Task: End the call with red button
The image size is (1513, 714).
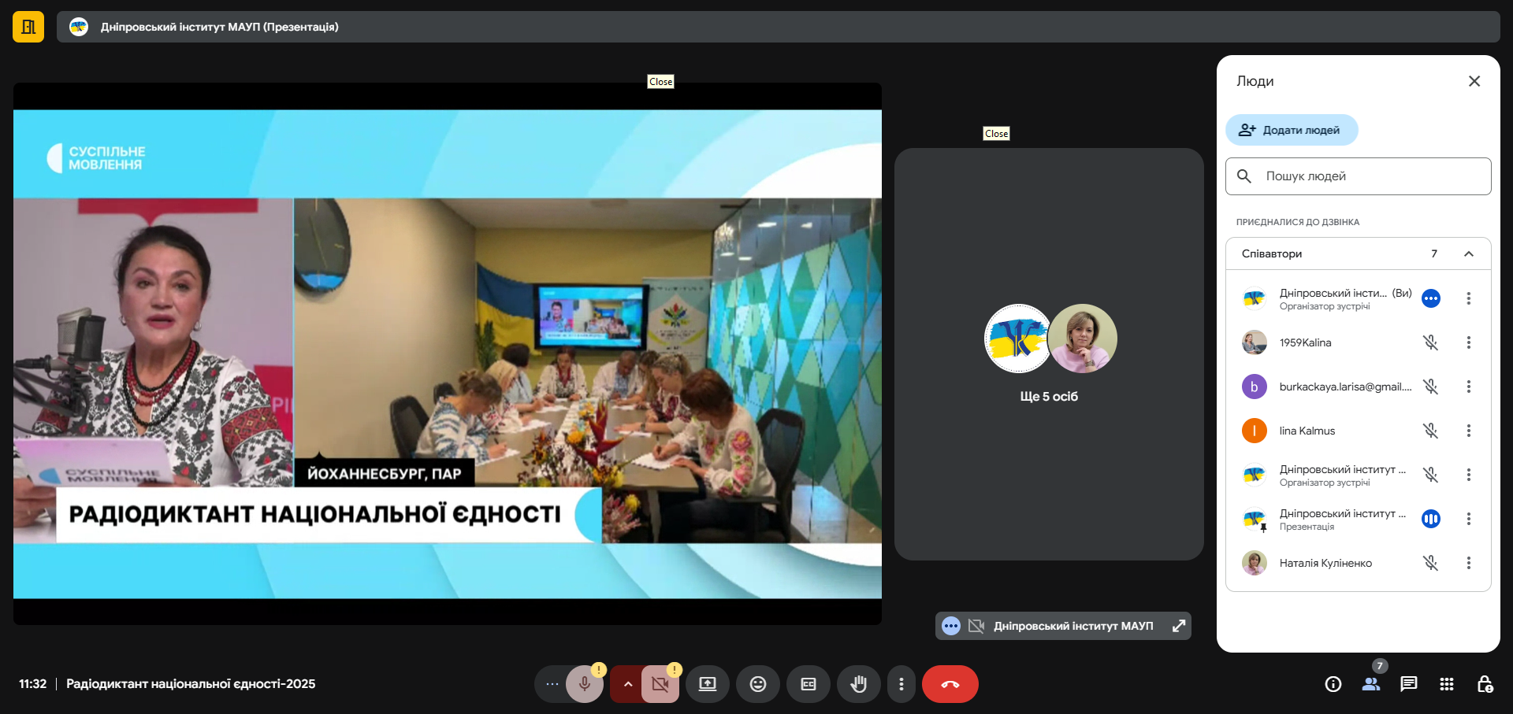Action: 950,684
